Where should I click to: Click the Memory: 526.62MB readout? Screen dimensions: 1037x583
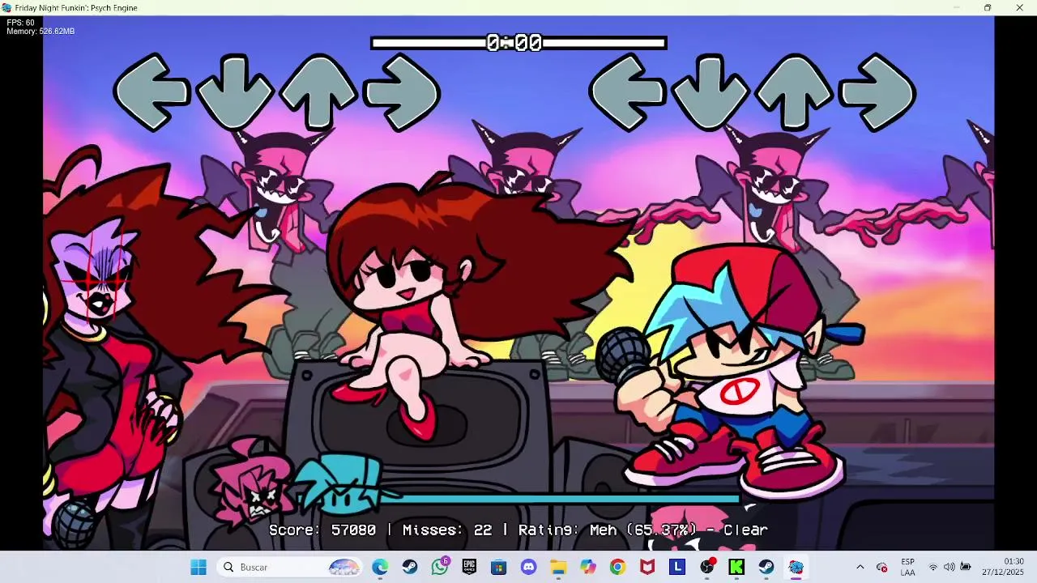coord(41,32)
